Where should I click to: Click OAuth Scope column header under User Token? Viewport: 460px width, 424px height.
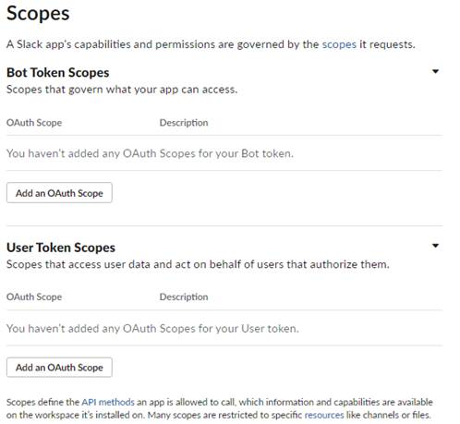coord(34,297)
